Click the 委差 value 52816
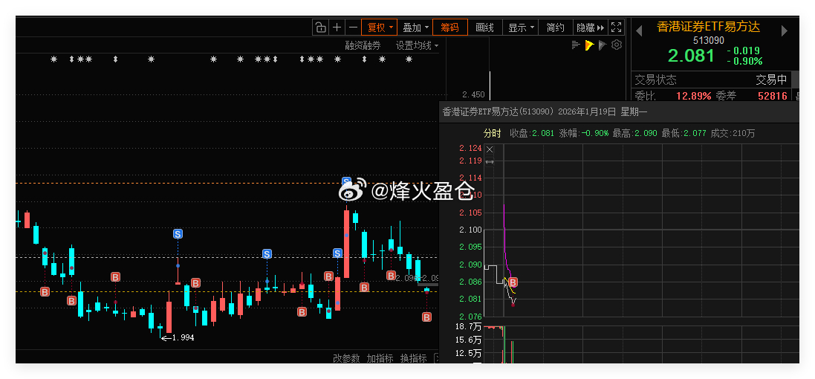The height and width of the screenshot is (379, 815). click(x=773, y=96)
